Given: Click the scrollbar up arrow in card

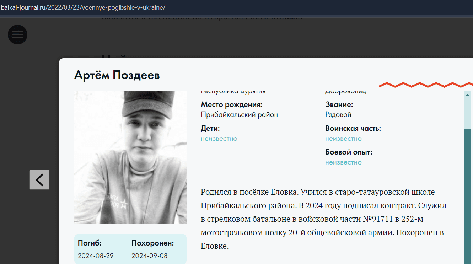Looking at the screenshot, I should tap(467, 95).
